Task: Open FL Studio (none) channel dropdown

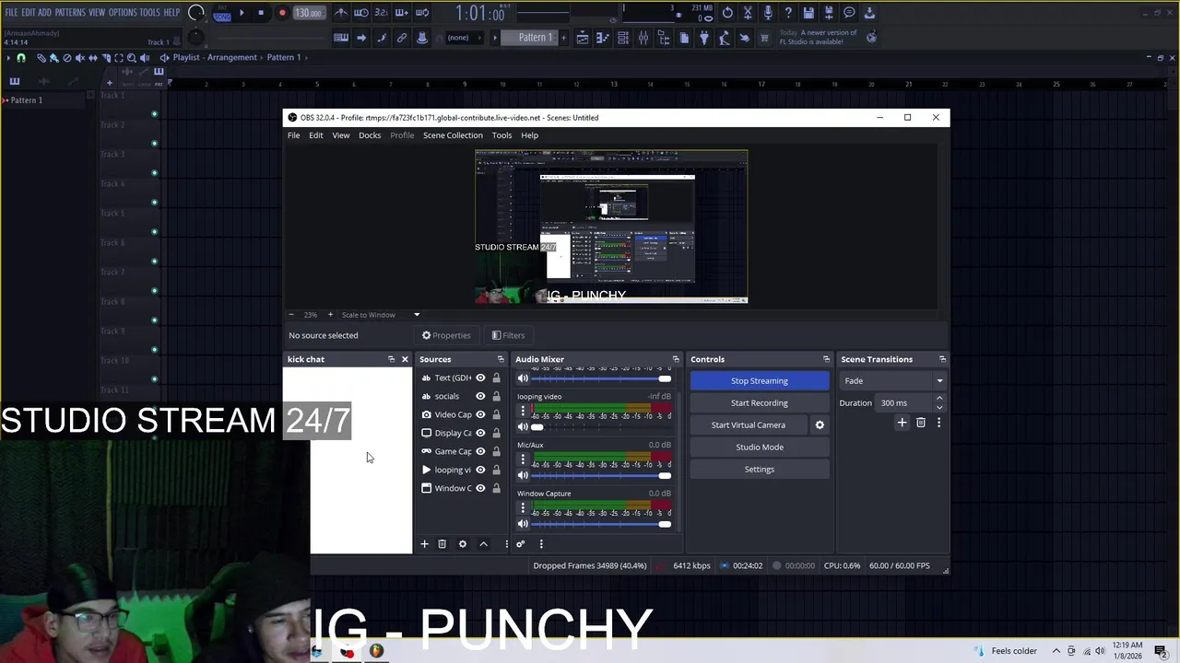Action: pyautogui.click(x=463, y=38)
